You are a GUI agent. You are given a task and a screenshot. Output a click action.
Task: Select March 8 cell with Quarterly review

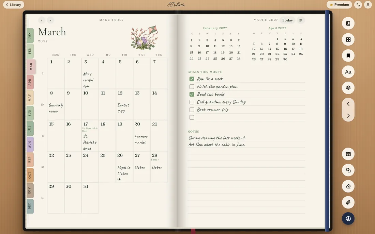pos(56,104)
